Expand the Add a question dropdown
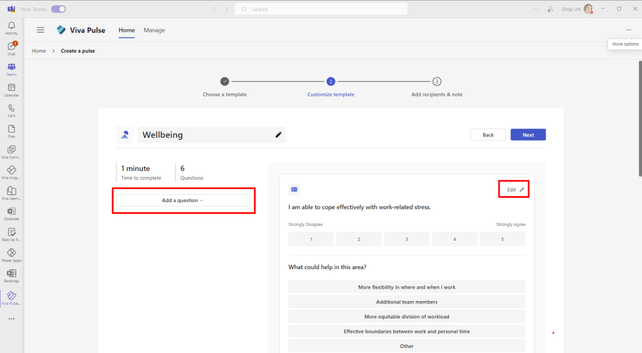Viewport: 642px width, 353px height. [x=182, y=200]
